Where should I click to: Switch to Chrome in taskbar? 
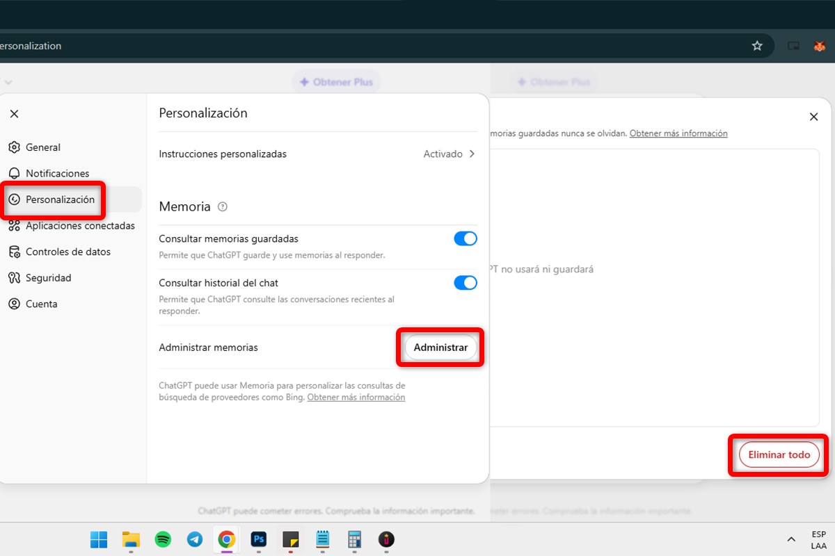(226, 539)
